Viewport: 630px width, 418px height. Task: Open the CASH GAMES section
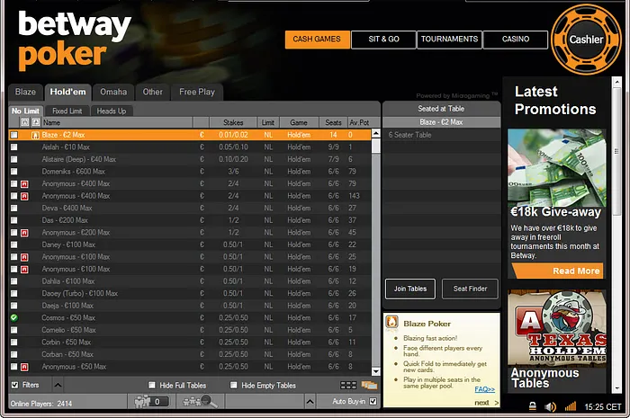317,40
